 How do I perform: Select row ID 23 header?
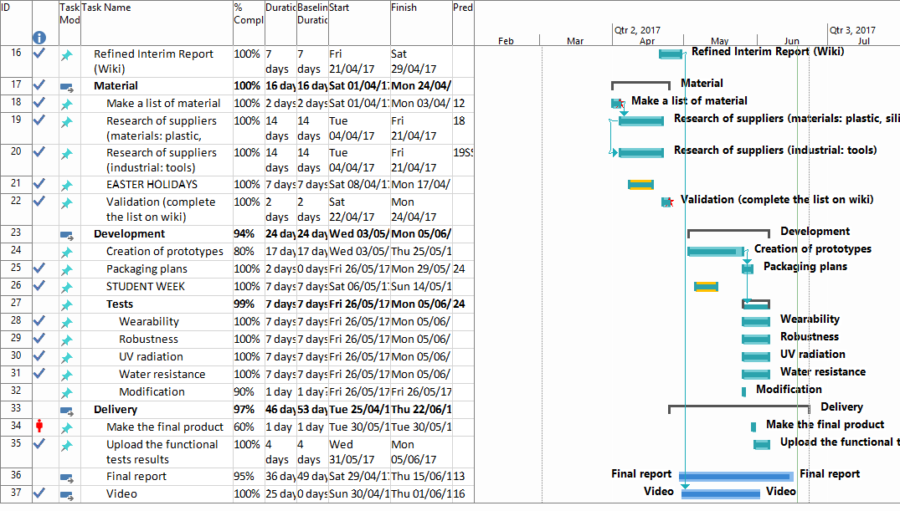tap(16, 234)
